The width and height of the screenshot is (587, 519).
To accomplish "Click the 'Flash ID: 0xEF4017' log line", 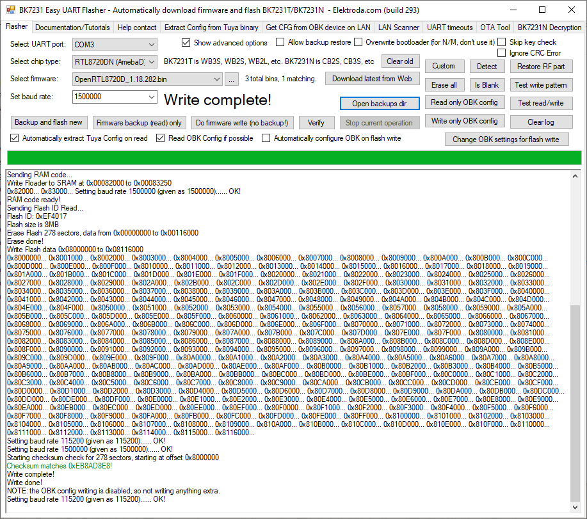I will click(x=36, y=216).
